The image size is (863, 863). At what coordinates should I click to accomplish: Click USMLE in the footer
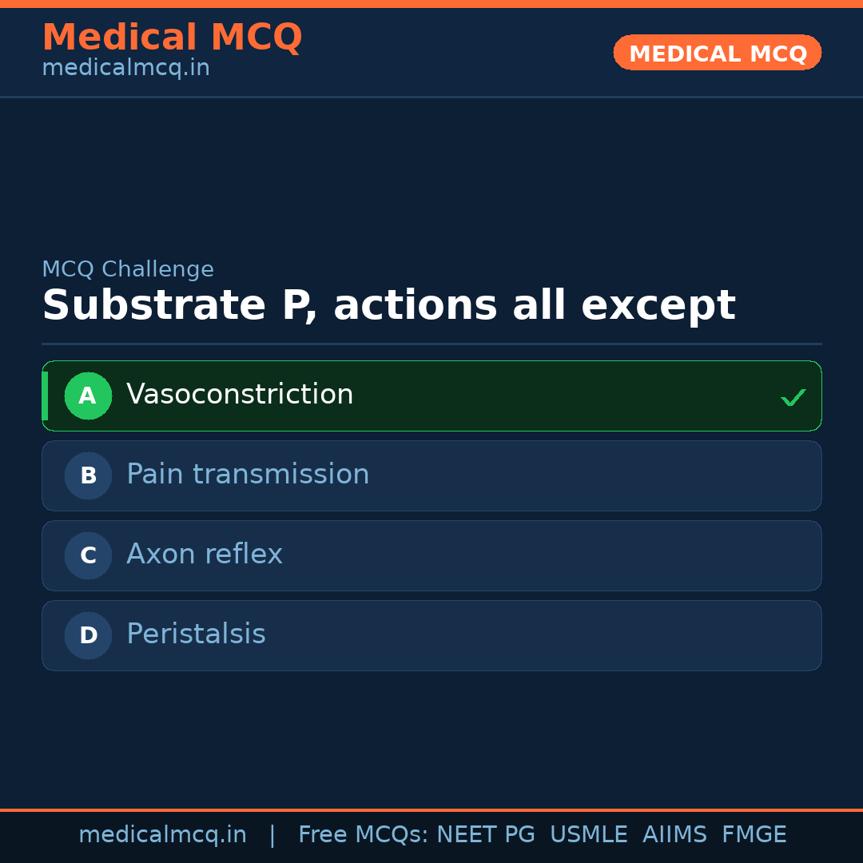(588, 835)
